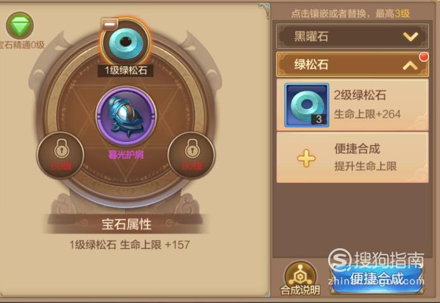Click the up chevron on 绿松石
Image resolution: width=440 pixels, height=303 pixels.
410,65
